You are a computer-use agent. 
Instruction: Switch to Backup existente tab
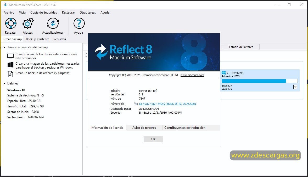click(37, 39)
